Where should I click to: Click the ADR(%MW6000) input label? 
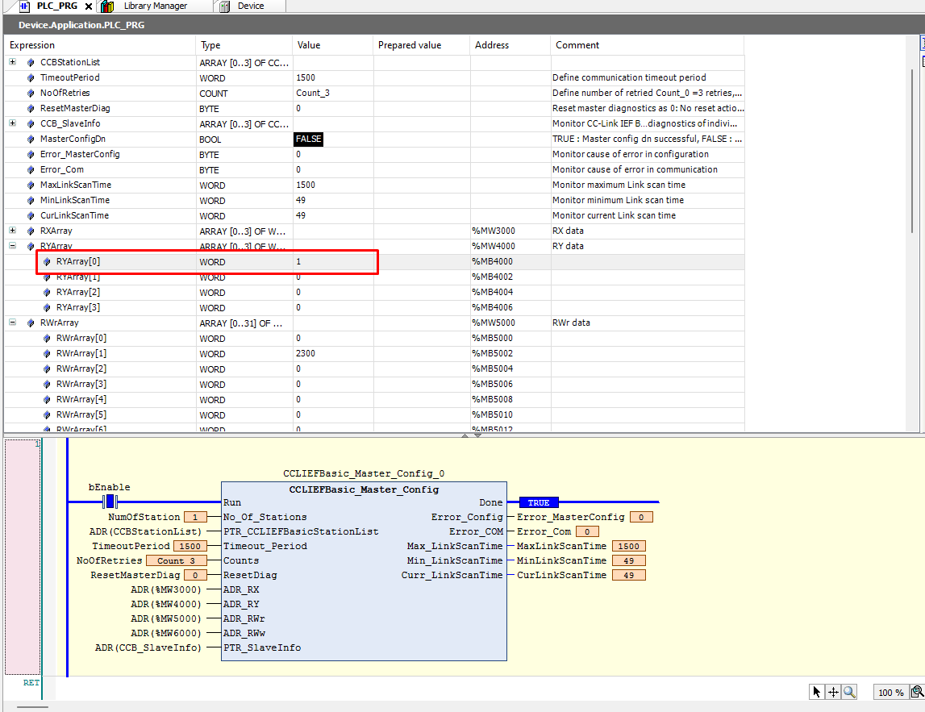[166, 633]
